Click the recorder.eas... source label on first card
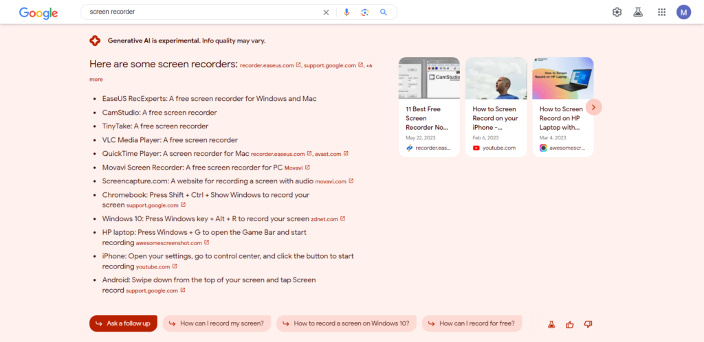The image size is (704, 342). coord(429,148)
